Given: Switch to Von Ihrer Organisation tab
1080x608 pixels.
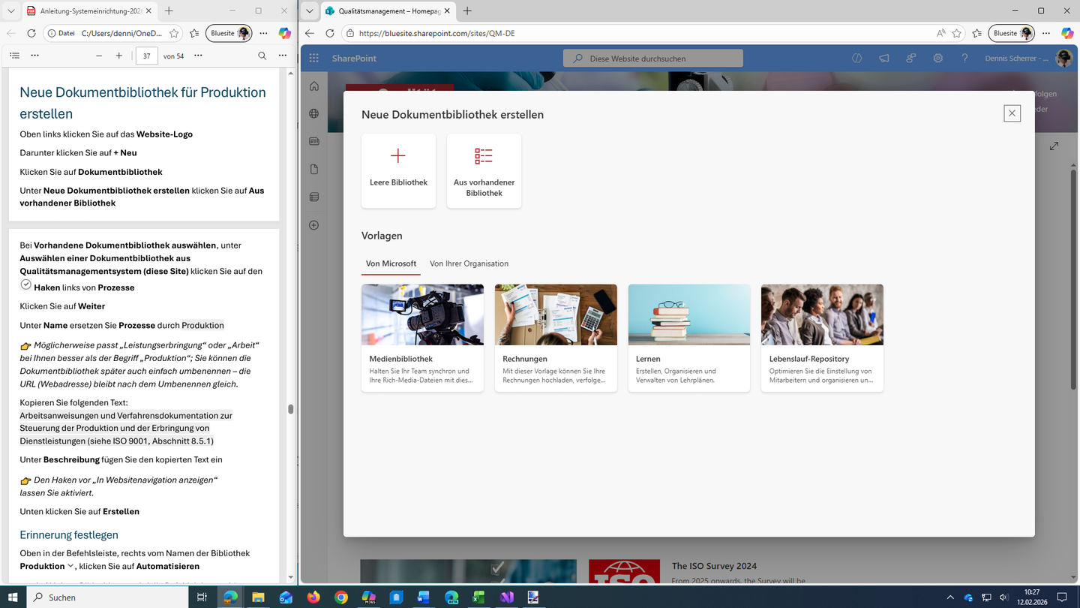Looking at the screenshot, I should (469, 263).
